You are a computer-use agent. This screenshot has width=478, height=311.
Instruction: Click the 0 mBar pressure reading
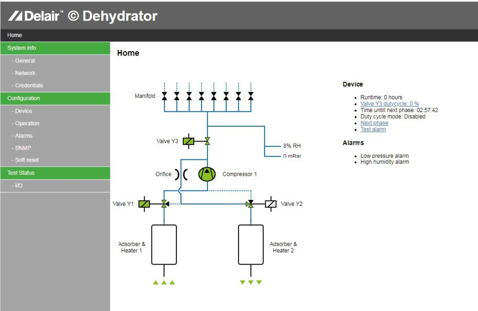pos(292,156)
